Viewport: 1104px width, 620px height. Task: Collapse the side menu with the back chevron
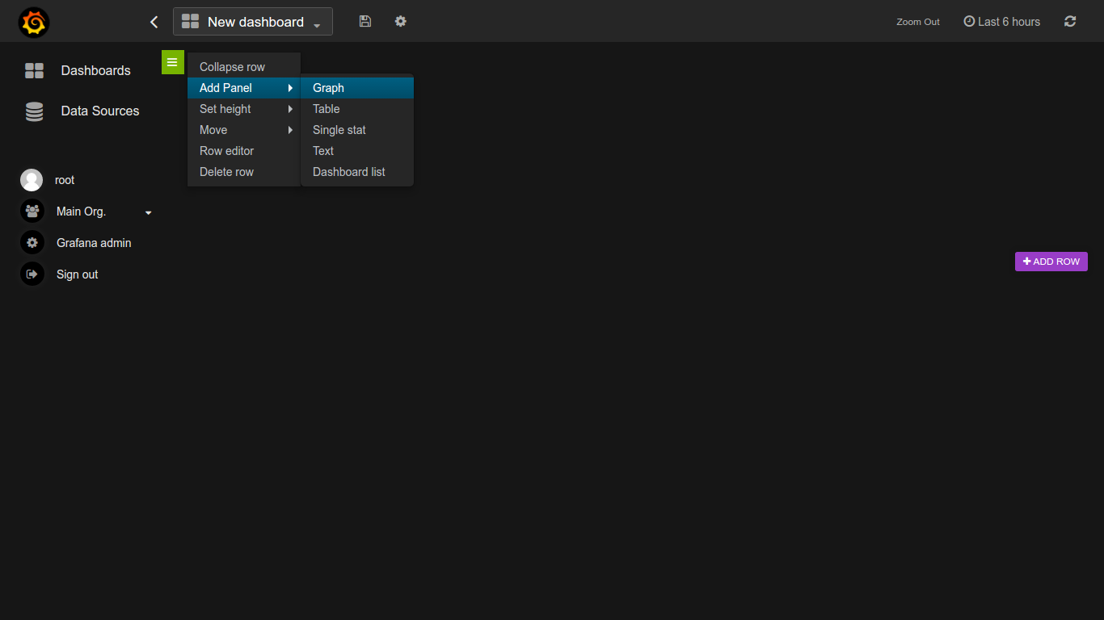click(154, 22)
